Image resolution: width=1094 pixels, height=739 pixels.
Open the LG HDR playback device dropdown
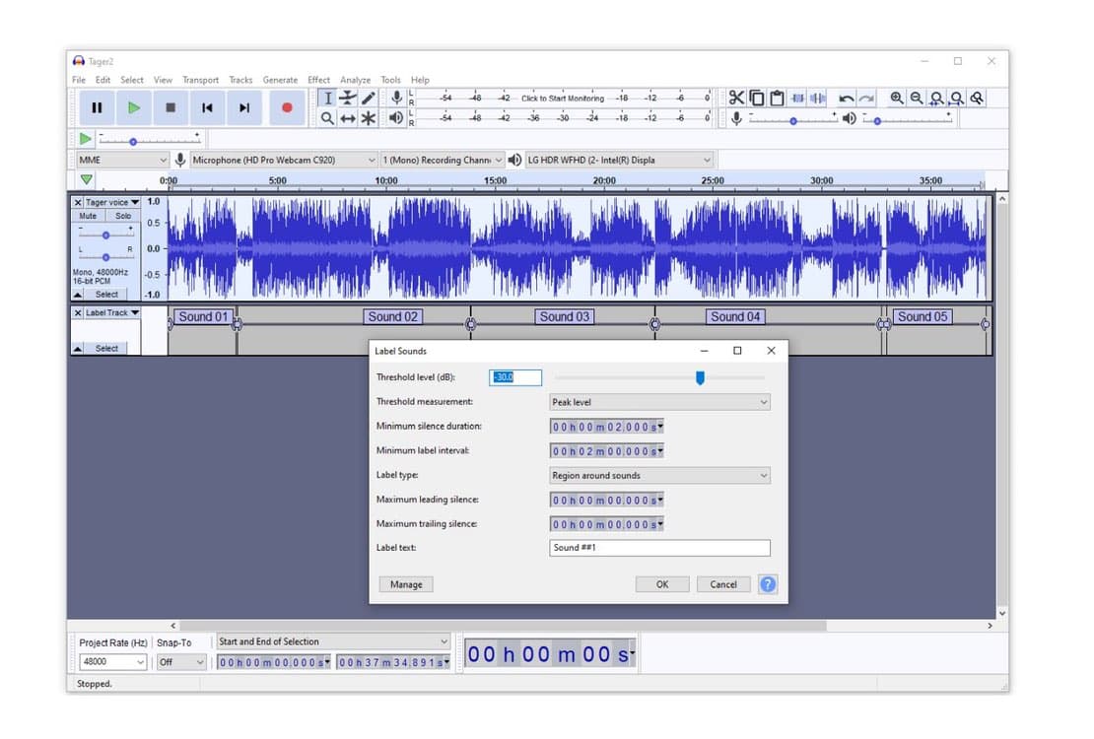click(619, 160)
